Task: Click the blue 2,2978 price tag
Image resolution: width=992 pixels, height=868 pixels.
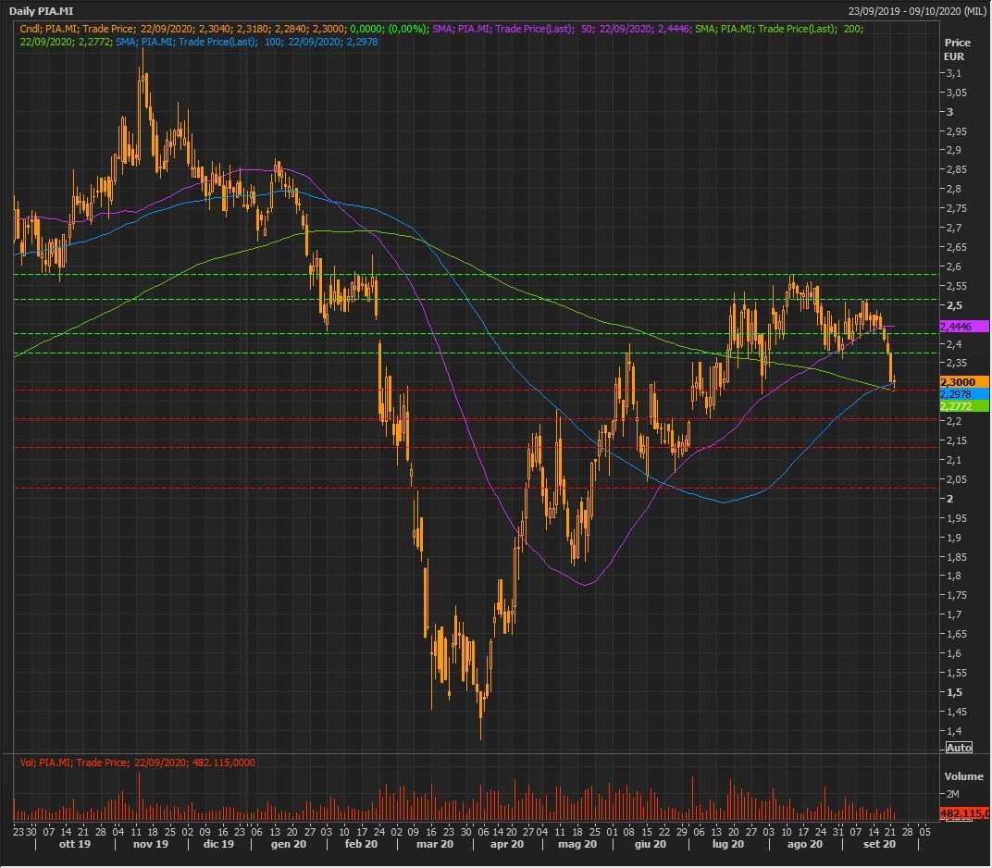Action: point(963,393)
